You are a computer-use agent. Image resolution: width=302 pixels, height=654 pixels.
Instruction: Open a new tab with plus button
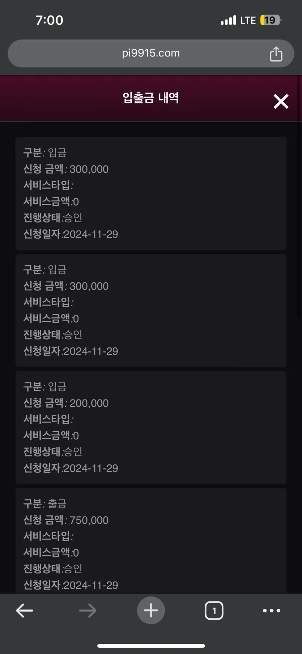coord(151,611)
